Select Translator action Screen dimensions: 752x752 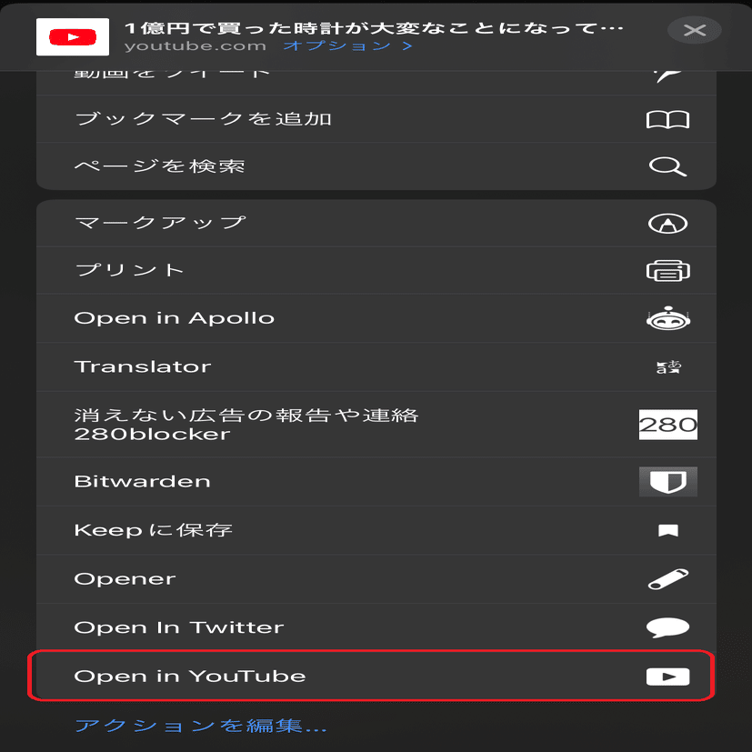pos(376,366)
